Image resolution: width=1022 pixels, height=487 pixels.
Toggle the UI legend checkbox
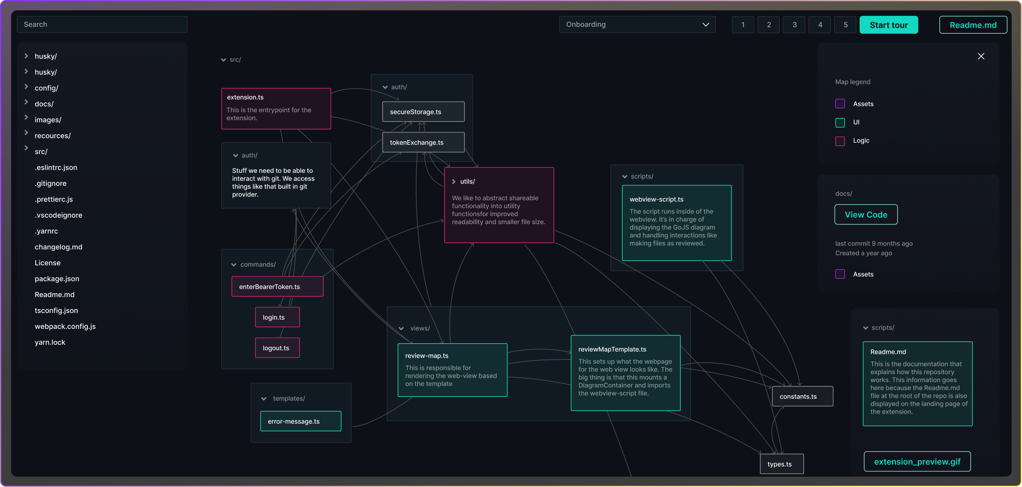click(840, 122)
